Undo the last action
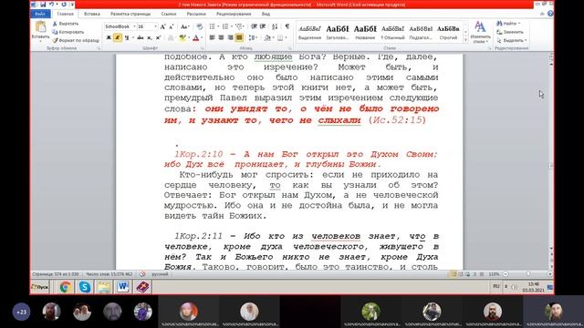Image resolution: width=584 pixels, height=328 pixels. [x=51, y=5]
